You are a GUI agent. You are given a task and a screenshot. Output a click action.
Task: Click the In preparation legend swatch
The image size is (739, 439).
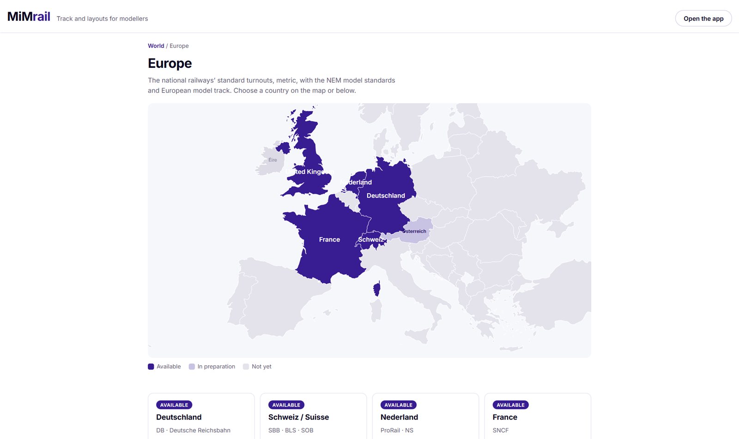click(x=192, y=367)
